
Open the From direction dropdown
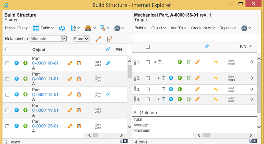[x=81, y=39]
